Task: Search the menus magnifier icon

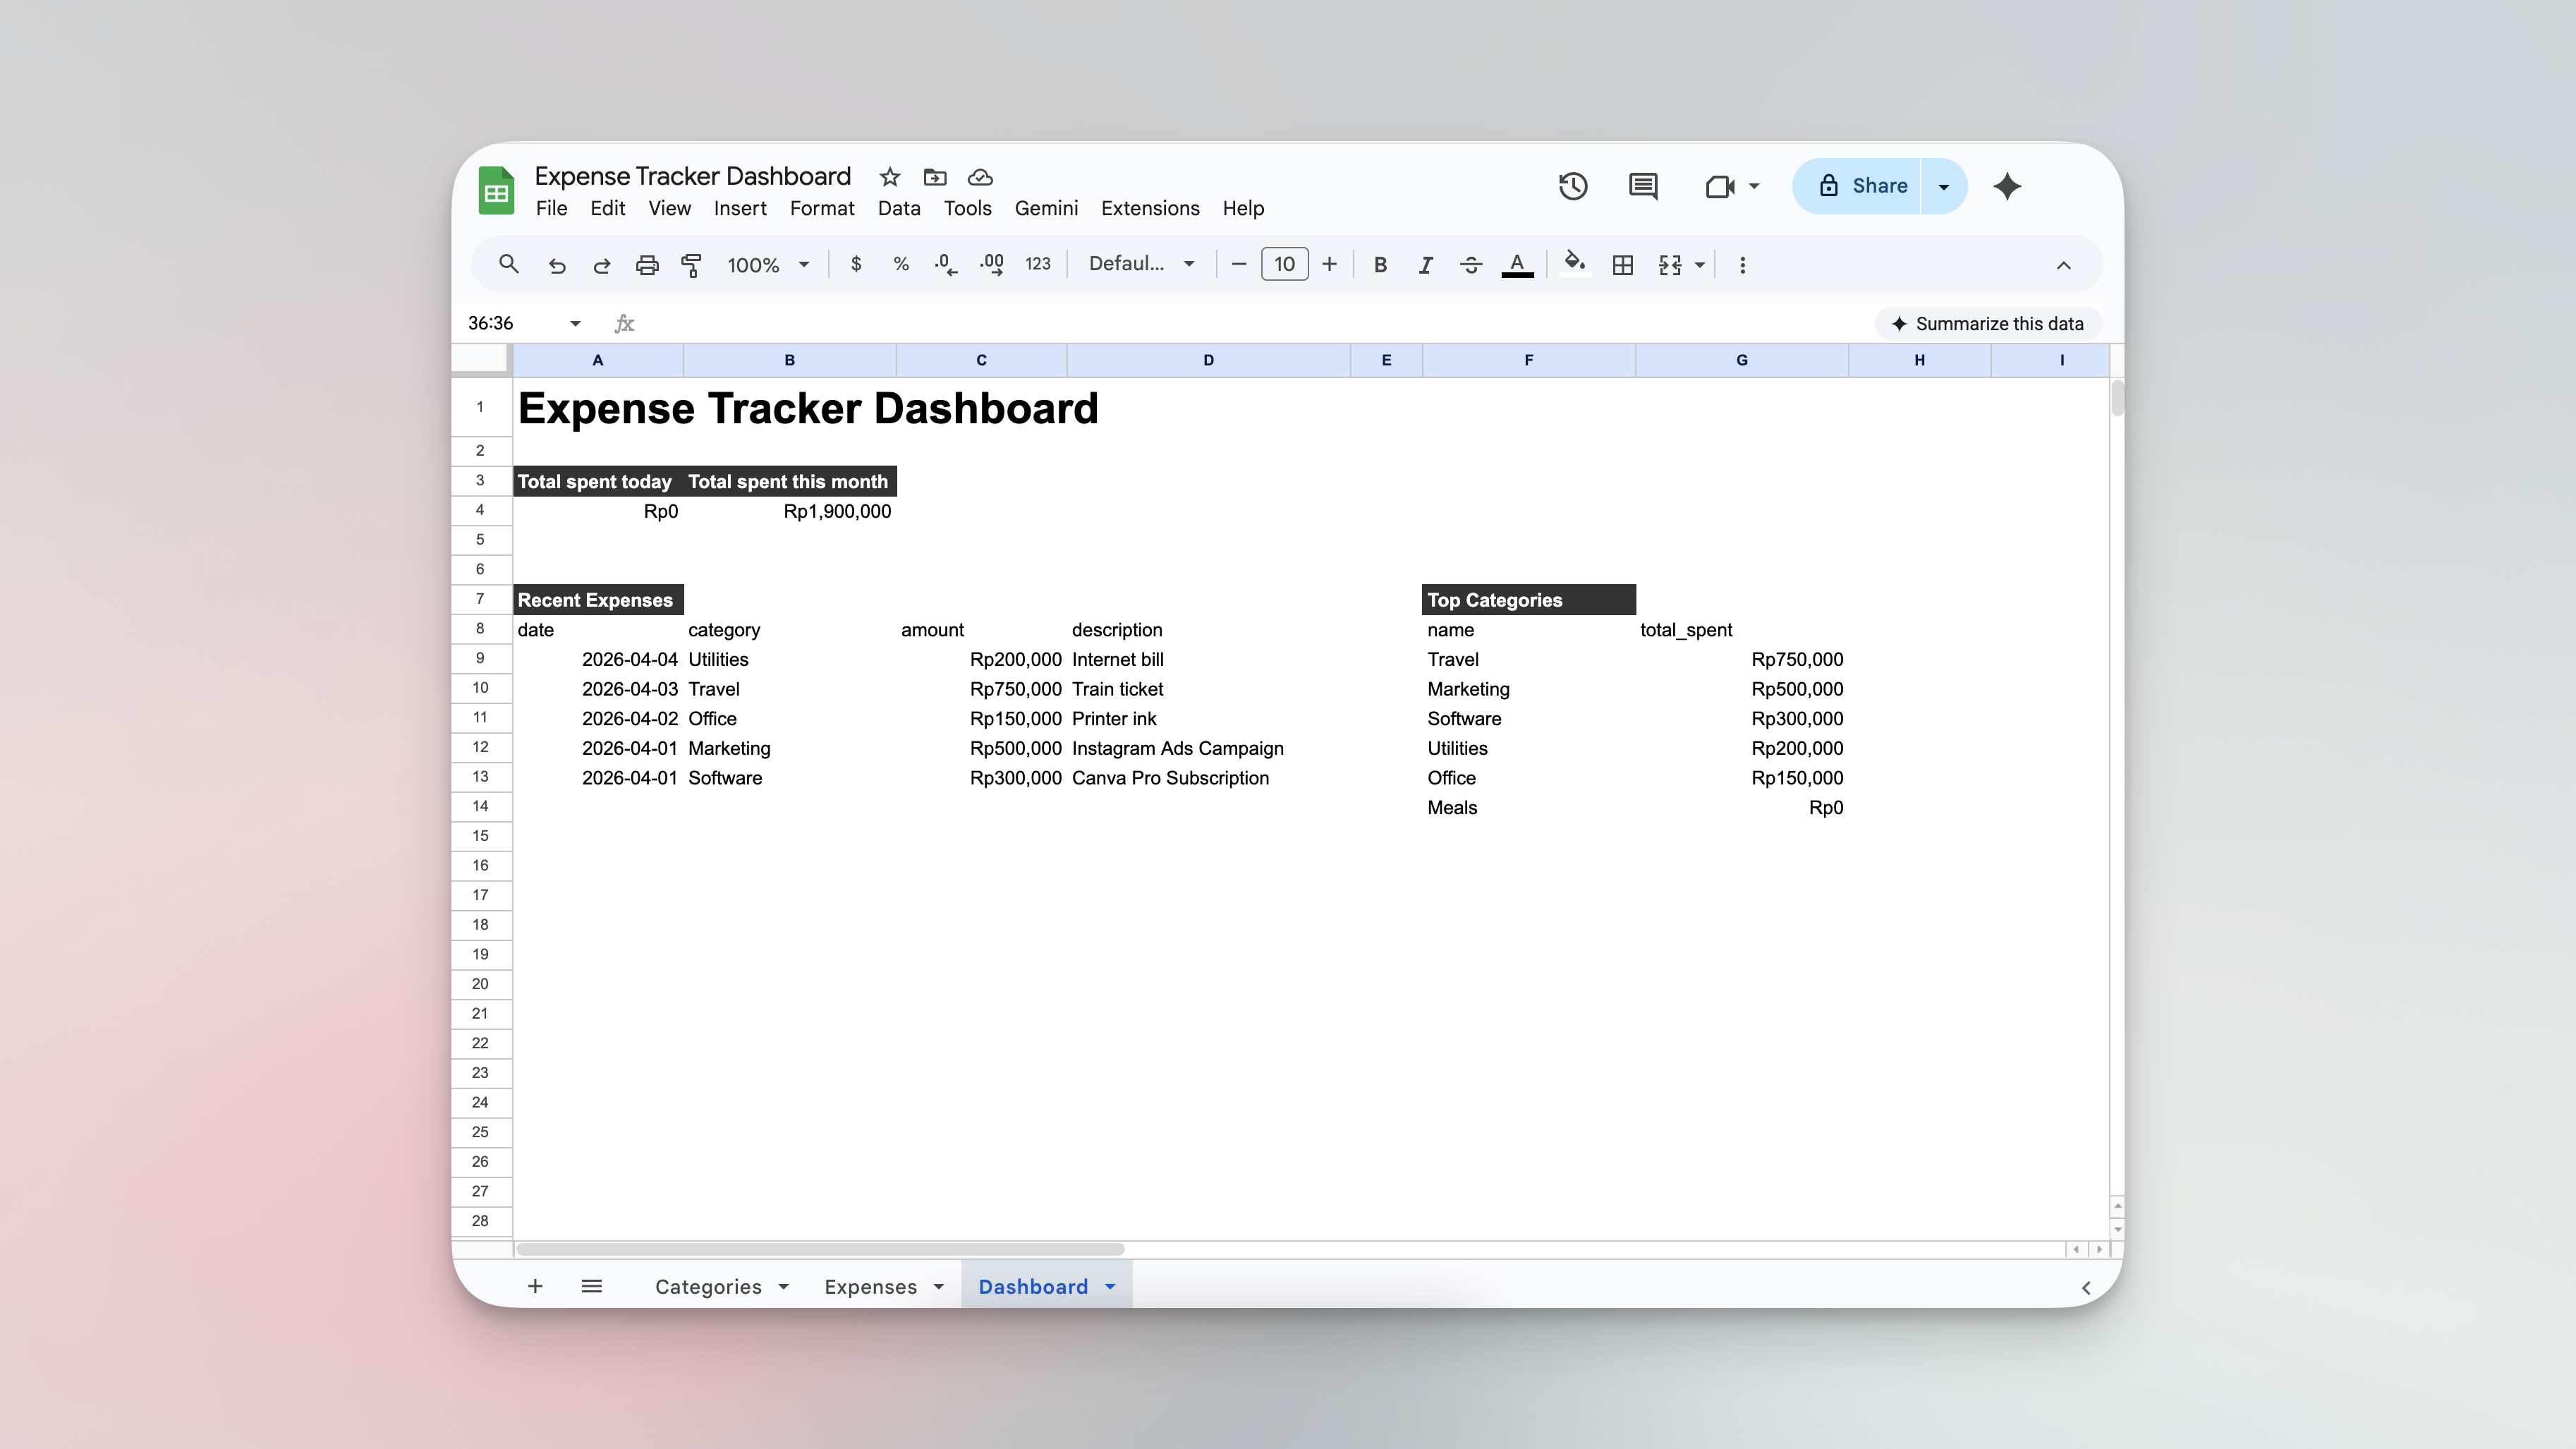Action: point(508,264)
